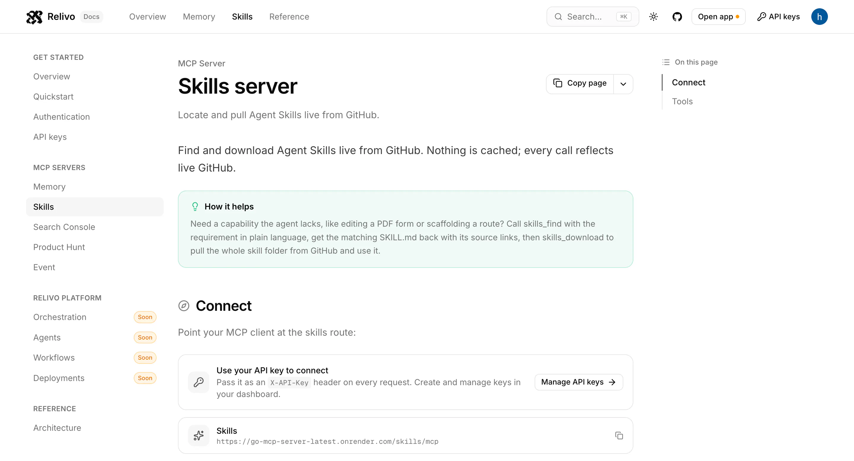This screenshot has width=854, height=461.
Task: Click the Skills server URL text
Action: pos(327,441)
